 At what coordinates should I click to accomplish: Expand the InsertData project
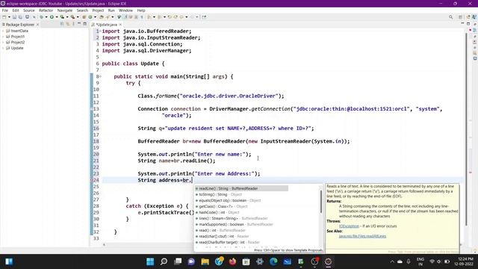(x=3, y=31)
